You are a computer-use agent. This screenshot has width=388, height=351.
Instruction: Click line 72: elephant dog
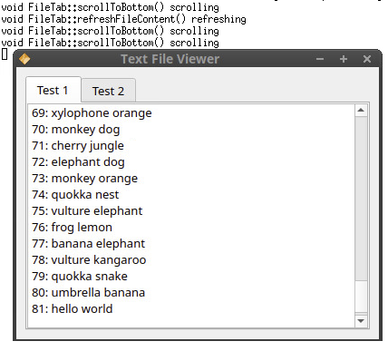78,162
